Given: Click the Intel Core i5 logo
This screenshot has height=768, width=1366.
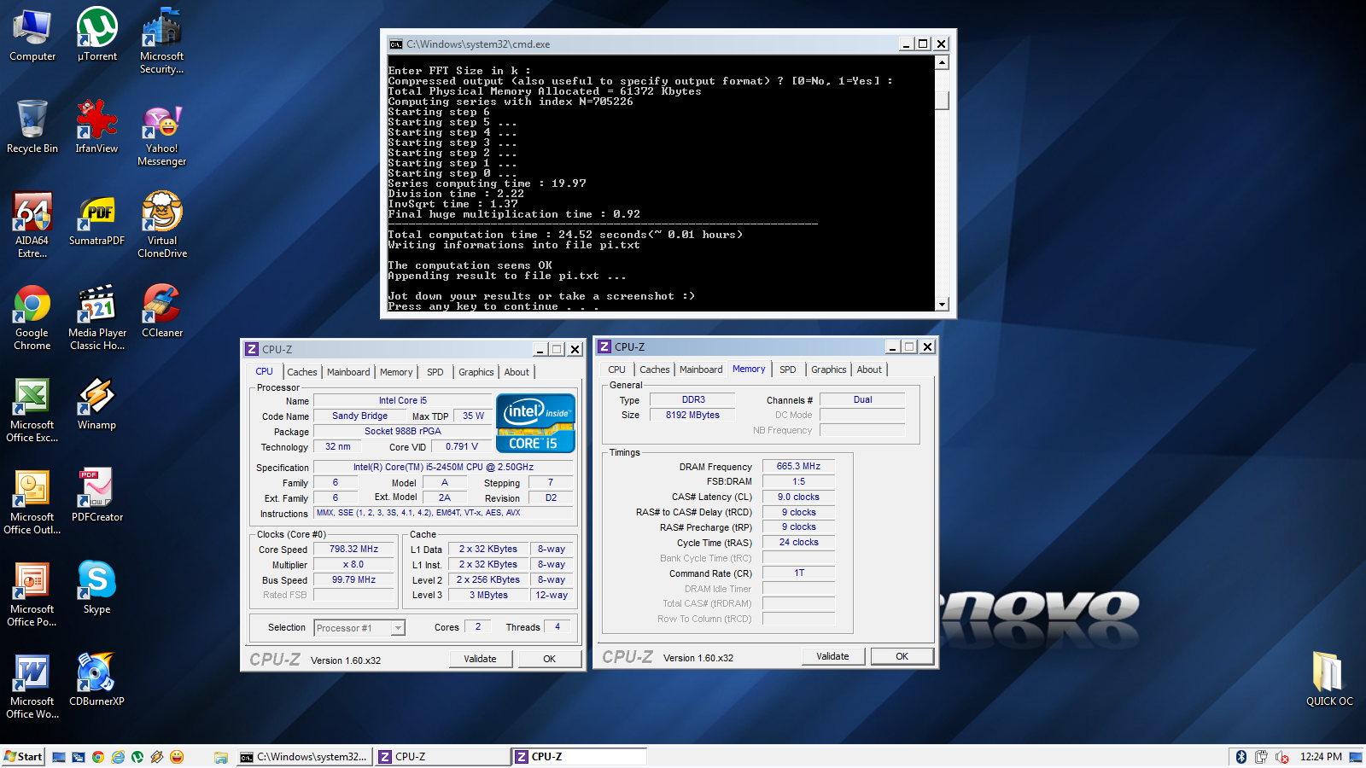Looking at the screenshot, I should click(x=535, y=423).
